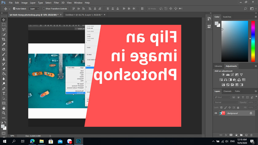Add a Brightness/Contrast adjustment
Viewport: 258px width, 145px height.
click(x=223, y=75)
